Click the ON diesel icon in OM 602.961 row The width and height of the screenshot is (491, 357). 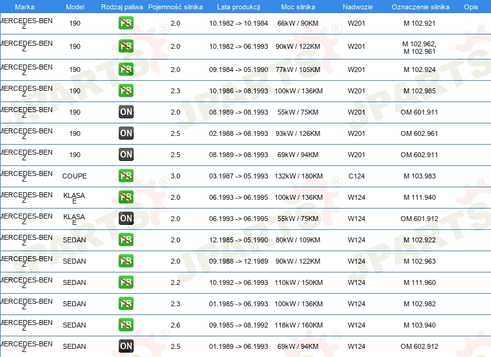point(126,133)
